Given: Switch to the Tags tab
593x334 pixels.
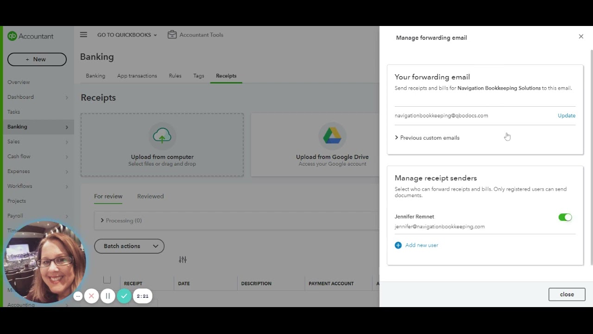Looking at the screenshot, I should pos(199,76).
